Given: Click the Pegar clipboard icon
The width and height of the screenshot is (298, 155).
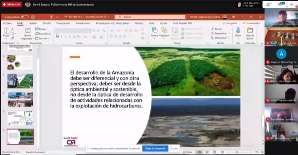Looking at the screenshot, I should [x=6, y=31].
